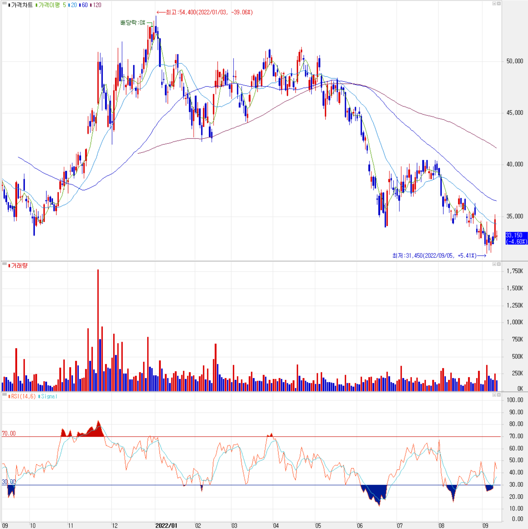Click the 70.00 overbought level label

tap(9, 433)
